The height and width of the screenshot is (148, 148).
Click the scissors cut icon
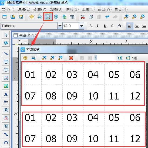[83, 17]
